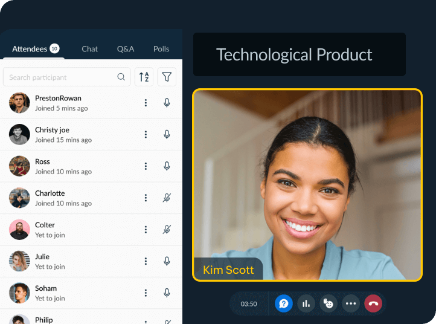Image resolution: width=436 pixels, height=324 pixels.
Task: Click the search magnifier icon
Action: (121, 77)
